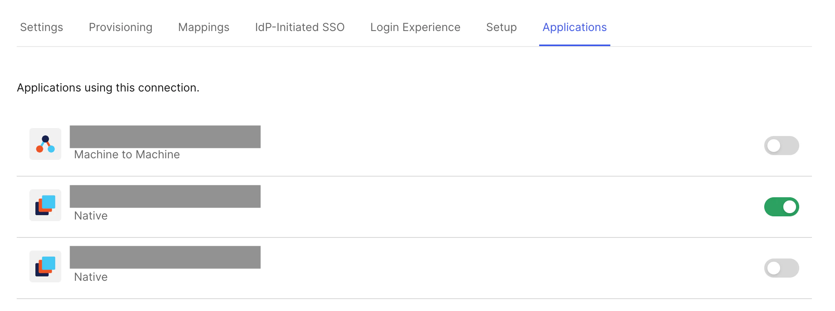Open the Setup tab
835x311 pixels.
(501, 27)
